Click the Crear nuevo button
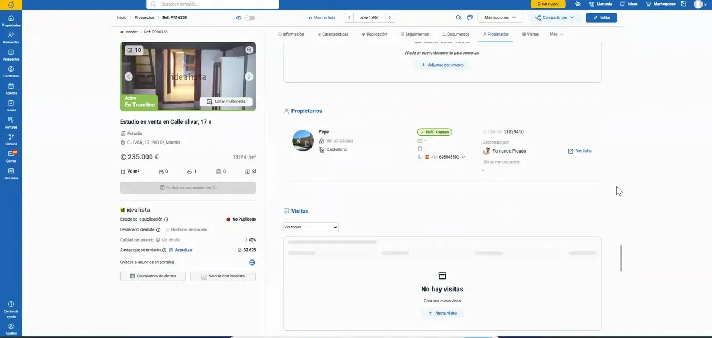 click(548, 4)
